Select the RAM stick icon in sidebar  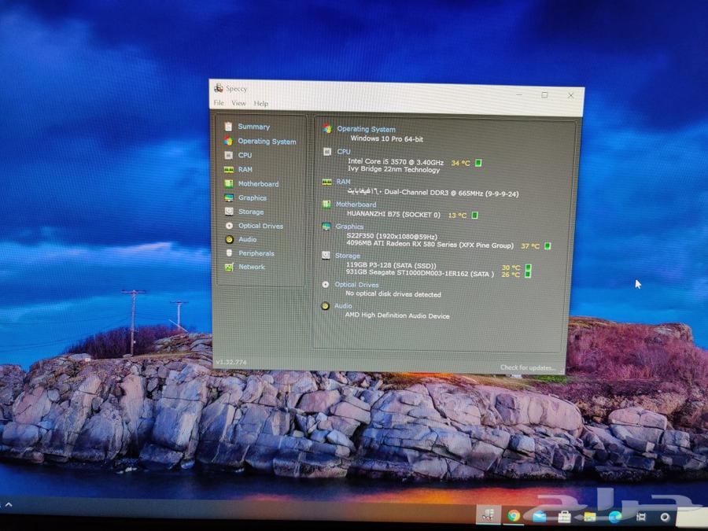[x=229, y=169]
